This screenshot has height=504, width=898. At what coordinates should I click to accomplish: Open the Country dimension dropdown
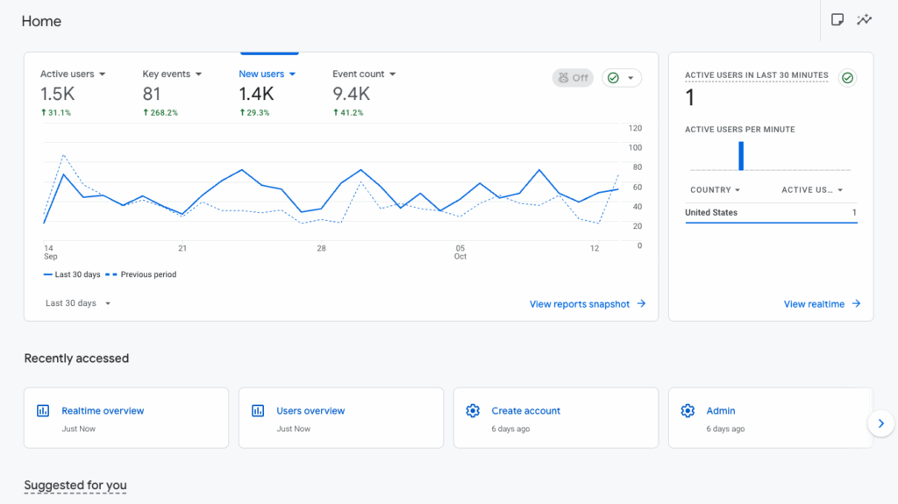coord(715,190)
